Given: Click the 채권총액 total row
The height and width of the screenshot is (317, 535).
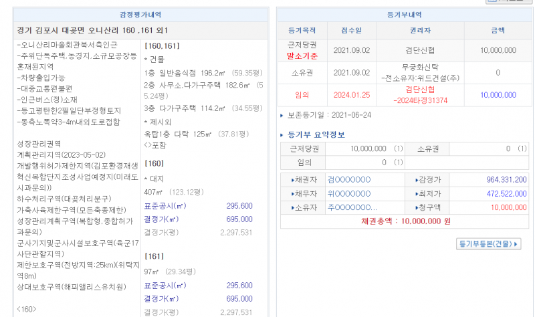Looking at the screenshot, I should pyautogui.click(x=405, y=220).
